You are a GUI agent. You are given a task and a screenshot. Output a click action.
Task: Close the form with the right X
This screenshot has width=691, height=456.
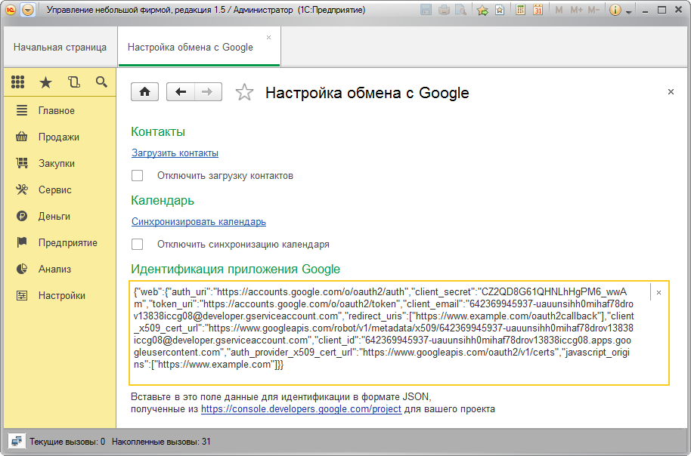click(671, 91)
